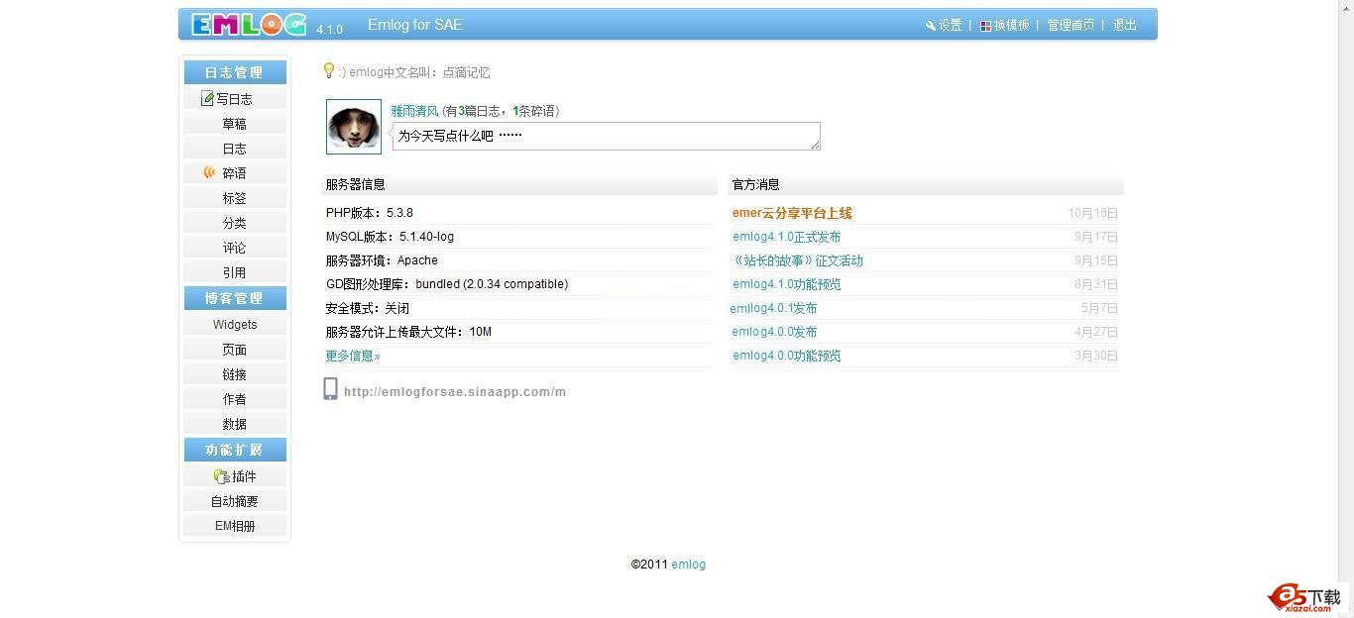Screen dimensions: 1354x618
Task: Click the 为今天写点什么吧 text box
Action: pyautogui.click(x=606, y=136)
